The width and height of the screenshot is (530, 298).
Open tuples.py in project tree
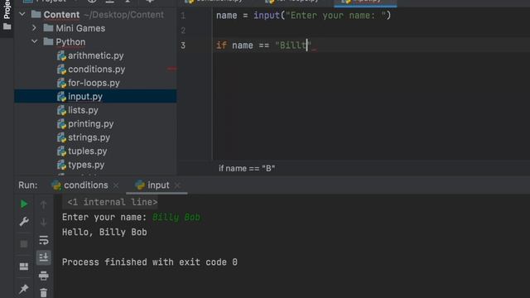pos(87,151)
